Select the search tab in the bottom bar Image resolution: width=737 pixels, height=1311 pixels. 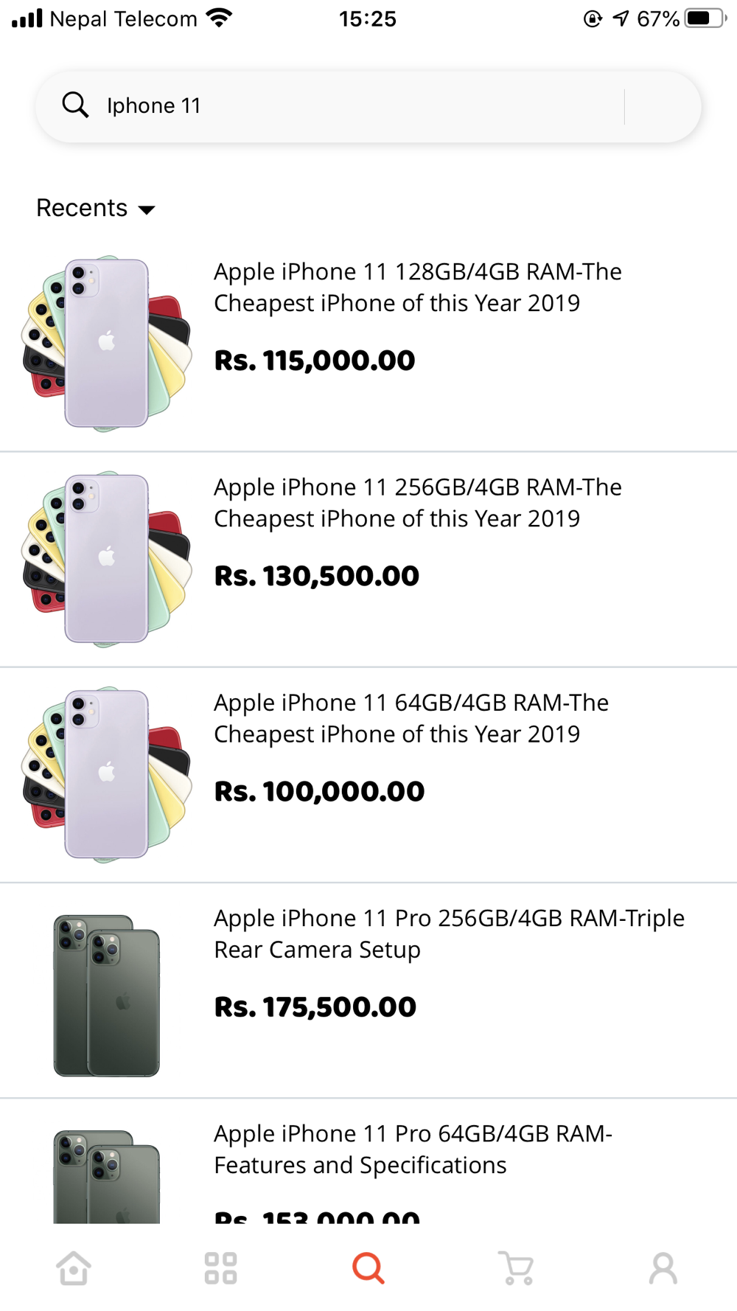click(x=368, y=1268)
